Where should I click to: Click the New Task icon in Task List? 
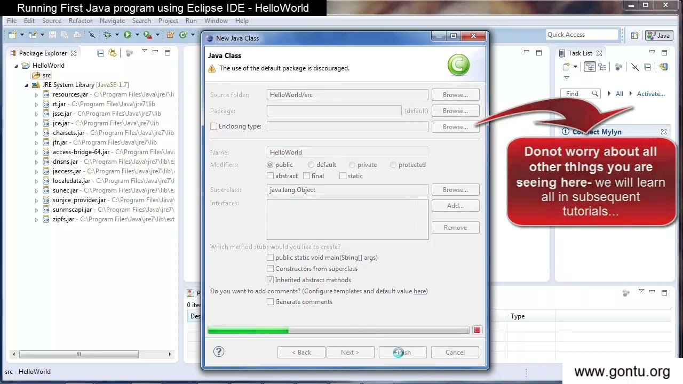(x=566, y=67)
